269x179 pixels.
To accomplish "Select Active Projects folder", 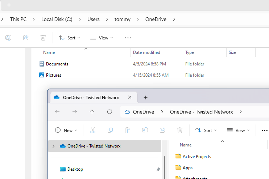I will coord(197,157).
